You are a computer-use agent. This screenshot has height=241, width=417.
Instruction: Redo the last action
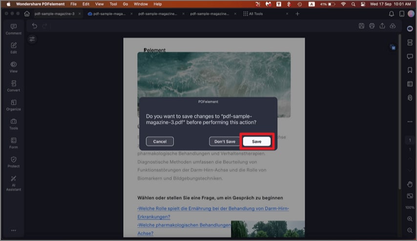tap(44, 26)
